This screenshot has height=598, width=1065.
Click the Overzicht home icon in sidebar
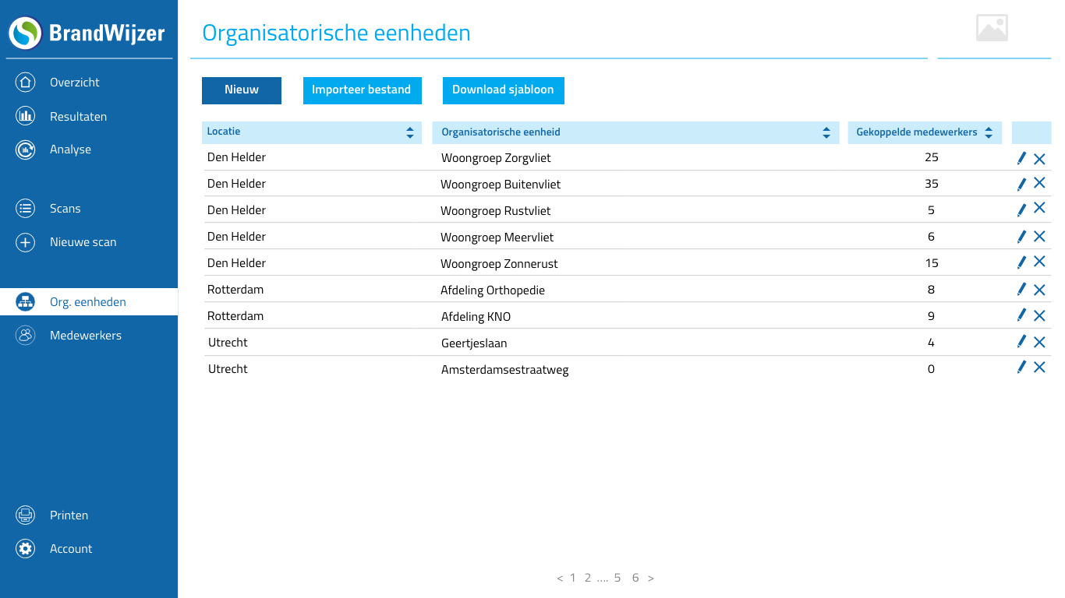26,83
